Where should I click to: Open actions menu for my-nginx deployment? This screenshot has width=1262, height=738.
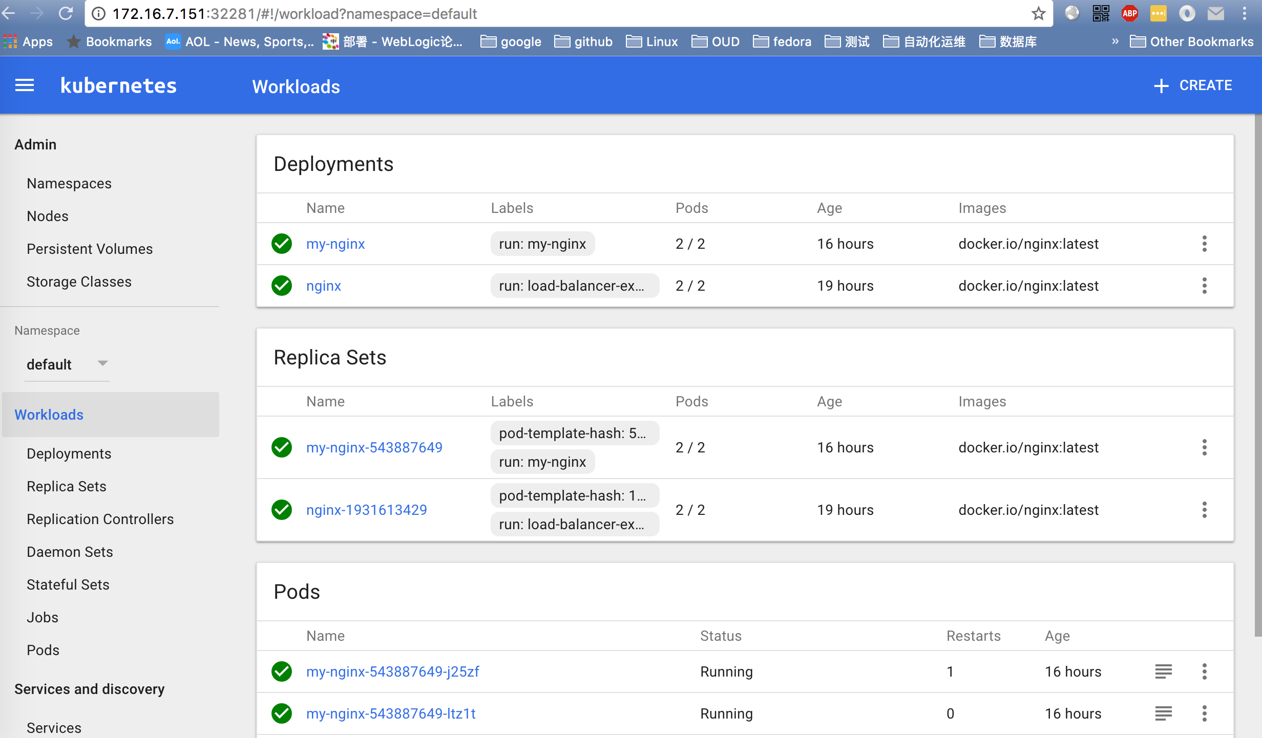pyautogui.click(x=1204, y=244)
